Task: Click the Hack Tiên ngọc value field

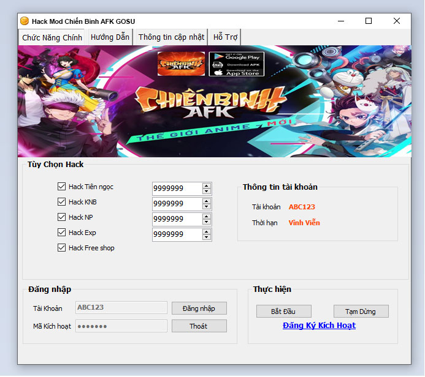Action: (177, 188)
